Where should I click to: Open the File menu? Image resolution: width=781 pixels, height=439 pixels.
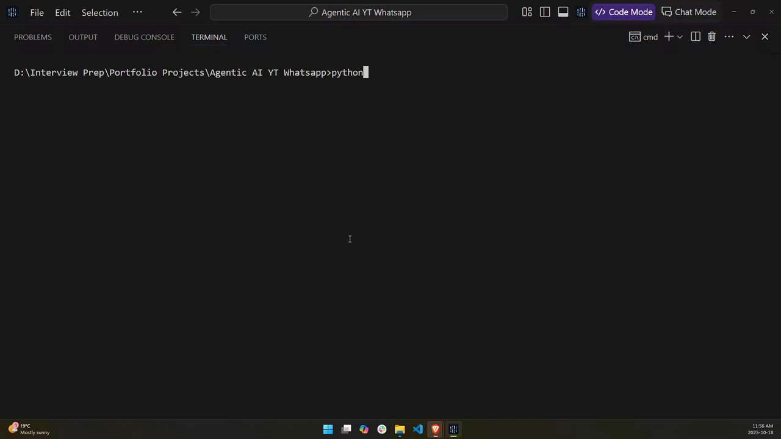pyautogui.click(x=37, y=12)
